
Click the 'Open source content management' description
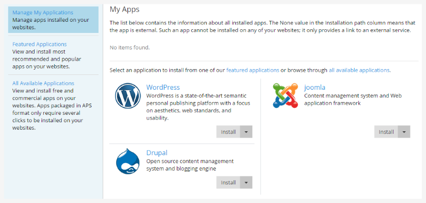[x=190, y=165]
